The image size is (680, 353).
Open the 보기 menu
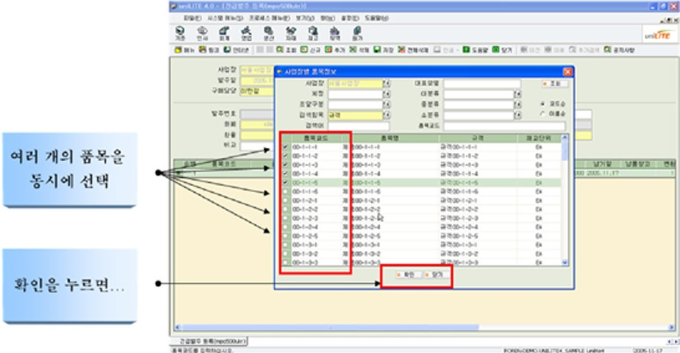[x=305, y=18]
